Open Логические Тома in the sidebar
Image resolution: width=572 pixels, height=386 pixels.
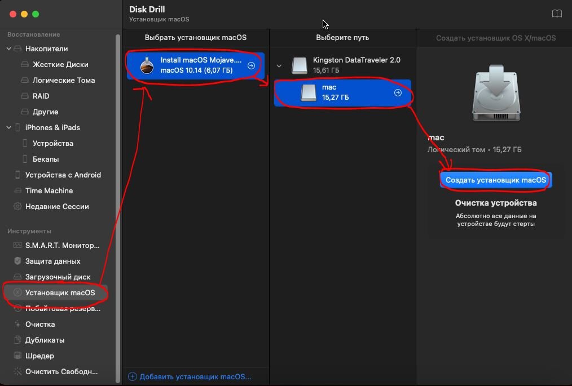point(64,80)
